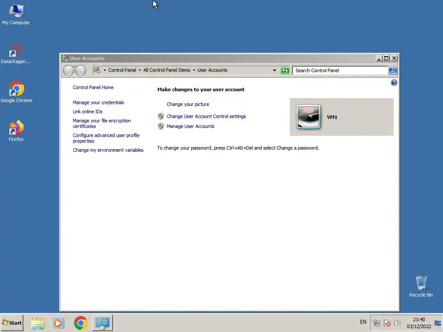
Task: Go to All Control Panel Items breadcrumb
Action: 167,70
